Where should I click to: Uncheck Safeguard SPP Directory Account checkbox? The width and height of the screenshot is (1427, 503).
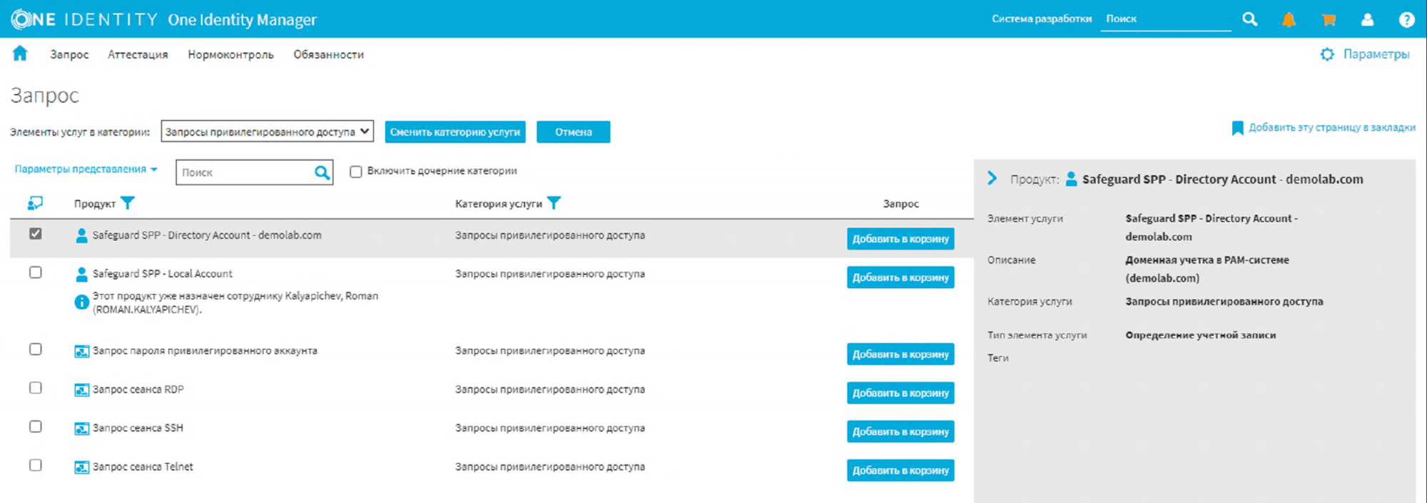(35, 234)
